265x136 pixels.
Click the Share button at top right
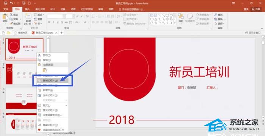click(x=256, y=9)
